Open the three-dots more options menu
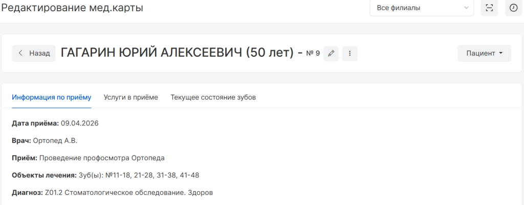 coord(350,53)
